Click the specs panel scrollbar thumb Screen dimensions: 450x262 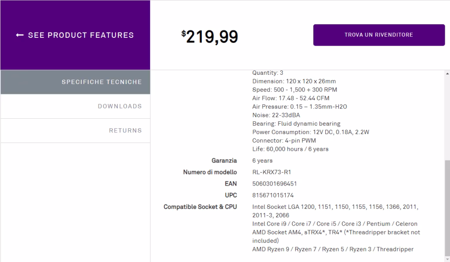[x=447, y=208]
